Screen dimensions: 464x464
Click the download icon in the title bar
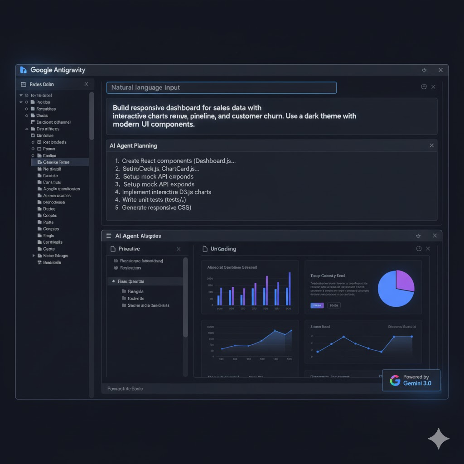424,70
